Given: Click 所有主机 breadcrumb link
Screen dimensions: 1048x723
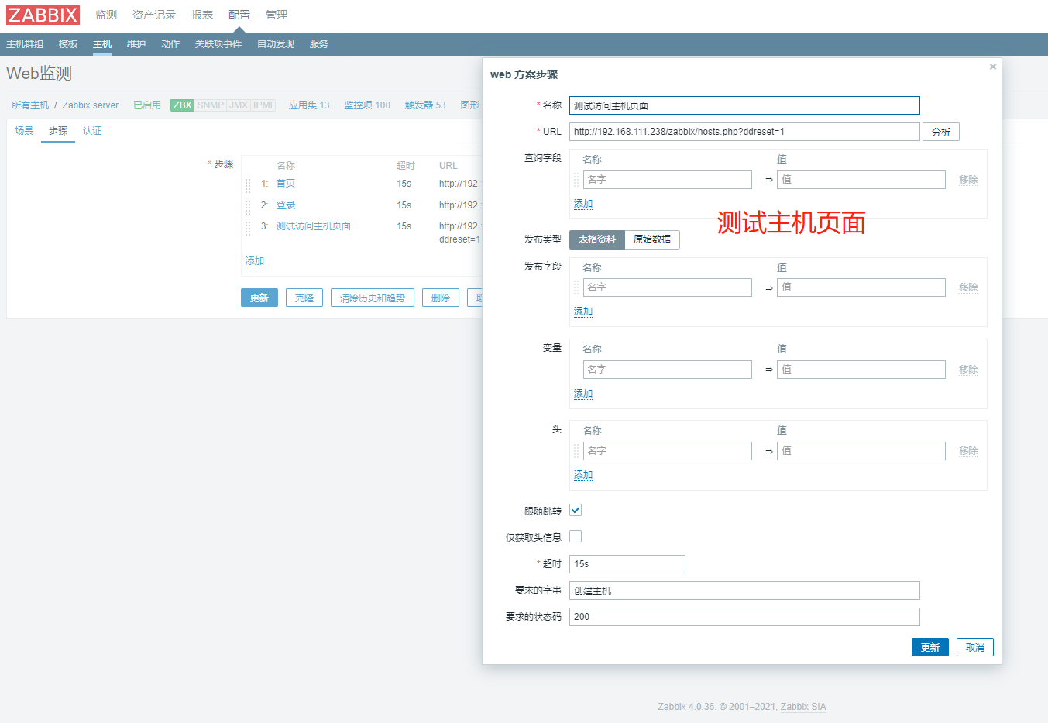Looking at the screenshot, I should [30, 105].
